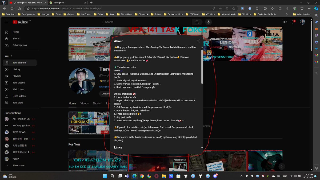The height and width of the screenshot is (180, 320).
Task: Open the taskbar Search icon
Action: pos(112,176)
